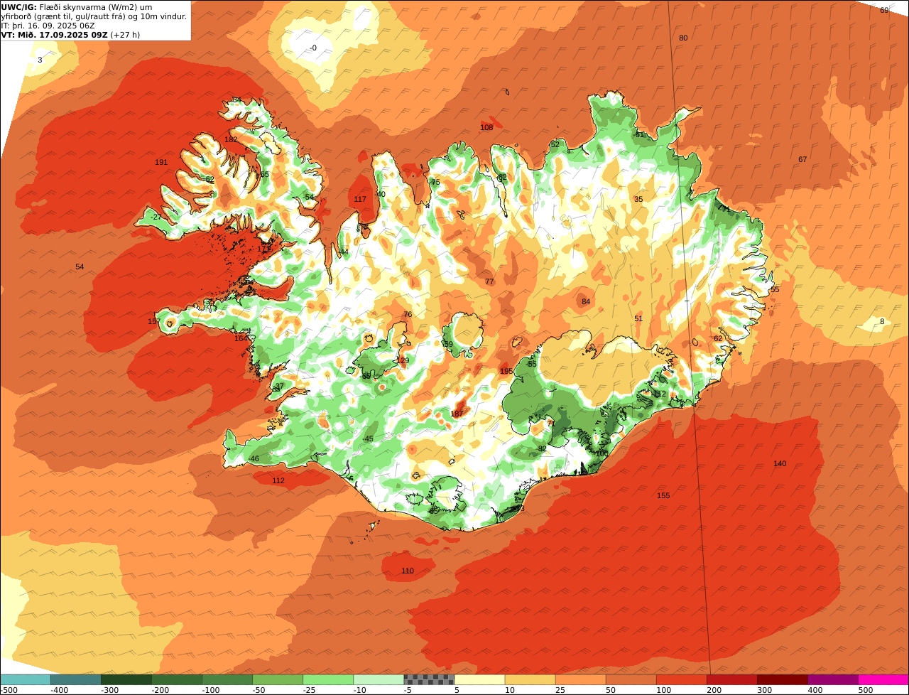Click the map value '51' in east Iceland
The width and height of the screenshot is (909, 695).
638,319
